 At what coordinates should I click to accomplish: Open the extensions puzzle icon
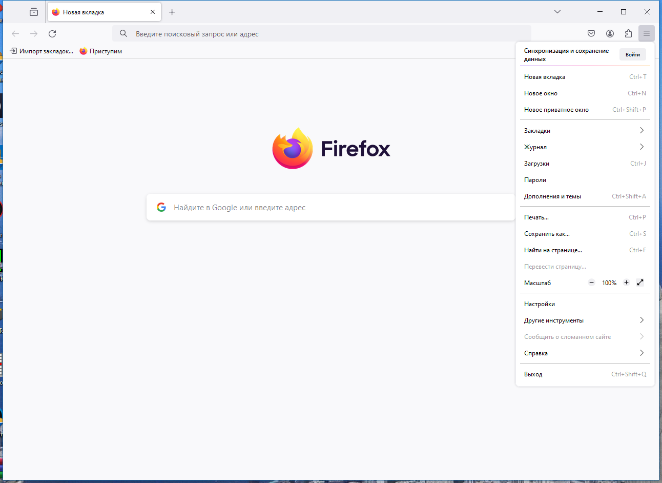click(628, 34)
